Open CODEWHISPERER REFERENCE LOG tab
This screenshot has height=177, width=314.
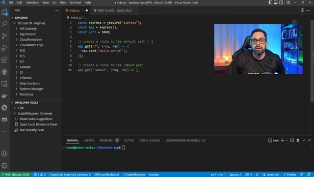point(185,141)
